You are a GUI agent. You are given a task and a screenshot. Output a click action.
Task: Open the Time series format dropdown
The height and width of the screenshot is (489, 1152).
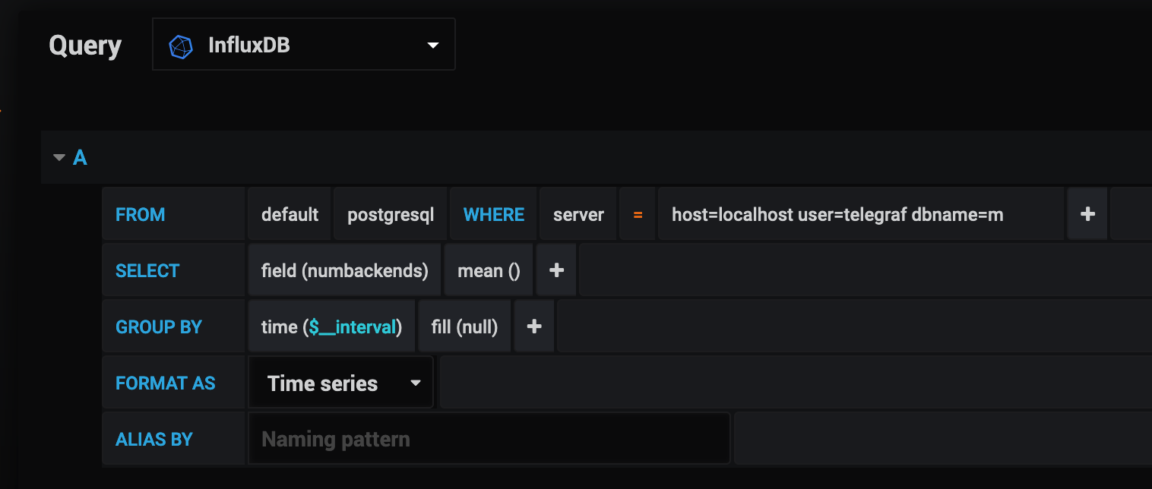tap(341, 383)
